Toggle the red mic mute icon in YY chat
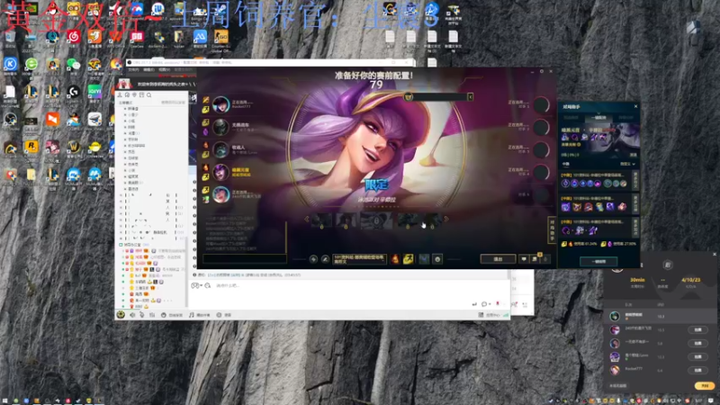The height and width of the screenshot is (405, 720). point(498,304)
